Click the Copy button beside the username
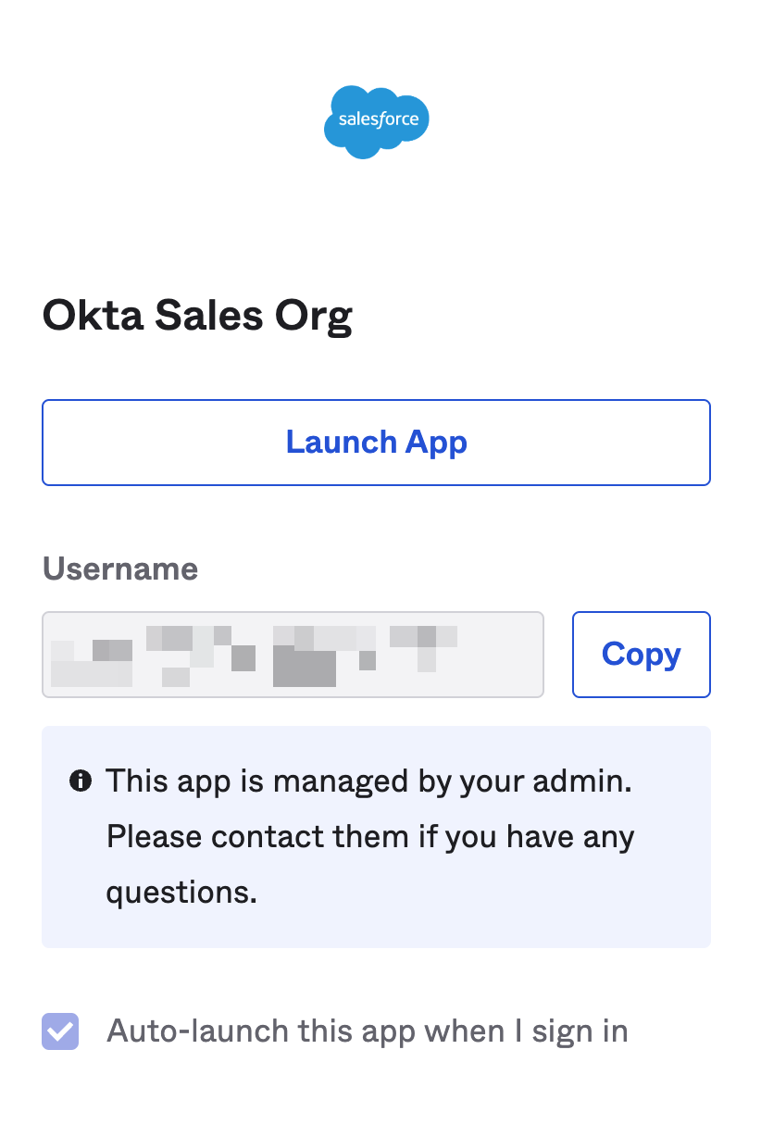Screen dimensions: 761x1137 [641, 655]
